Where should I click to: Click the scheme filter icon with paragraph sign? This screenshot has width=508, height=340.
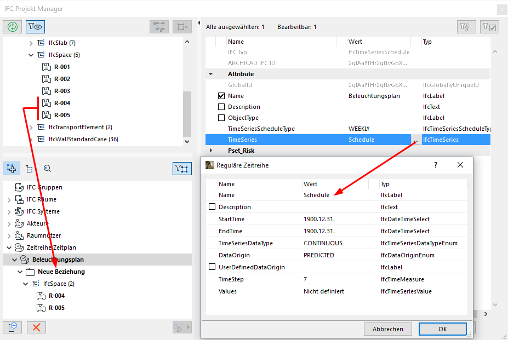[466, 26]
